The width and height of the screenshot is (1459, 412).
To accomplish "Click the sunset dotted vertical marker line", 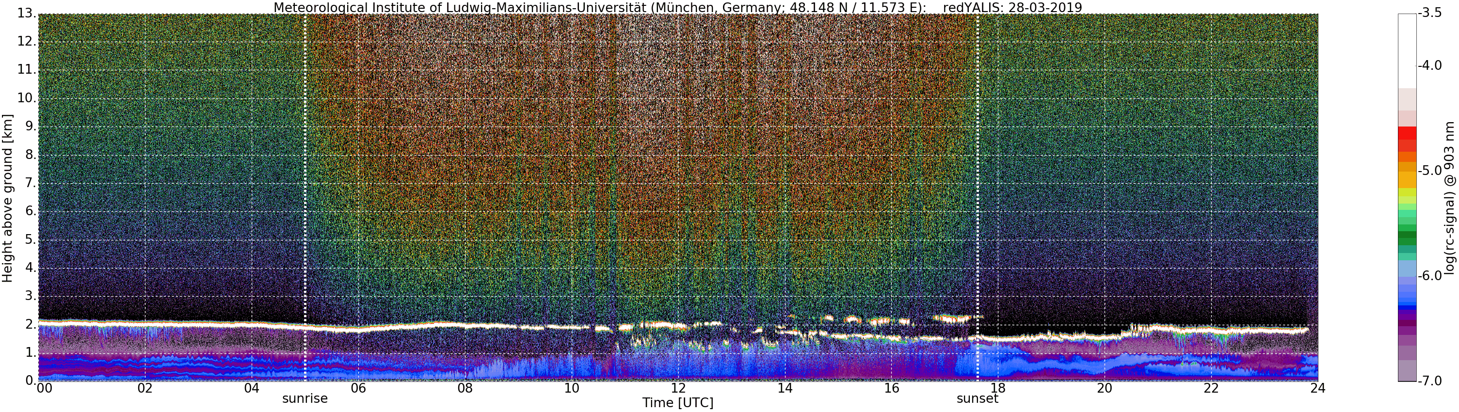I will 978,197.
